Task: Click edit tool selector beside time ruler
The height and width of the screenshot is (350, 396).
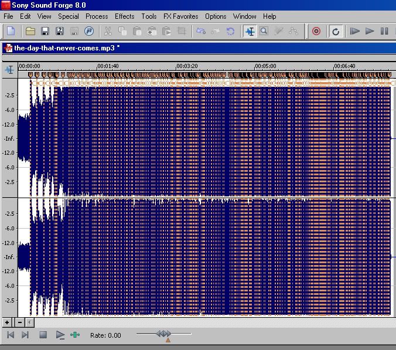Action: pos(9,70)
